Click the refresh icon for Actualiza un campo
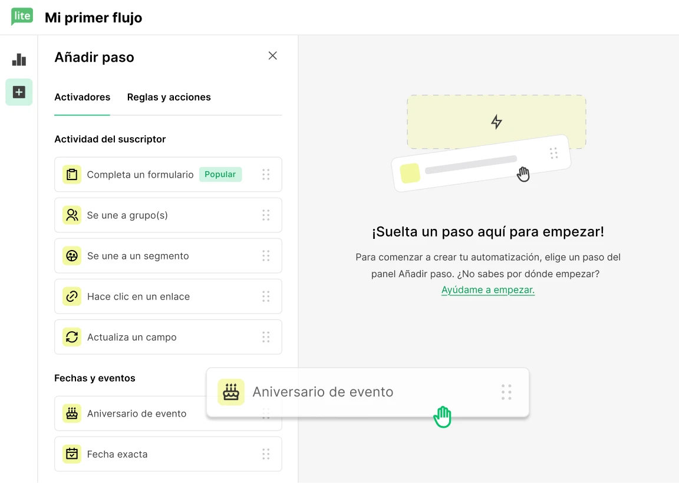Image resolution: width=679 pixels, height=483 pixels. tap(72, 337)
